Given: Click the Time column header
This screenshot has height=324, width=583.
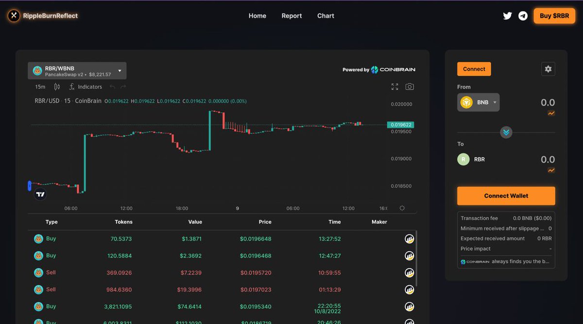Looking at the screenshot, I should pos(334,222).
